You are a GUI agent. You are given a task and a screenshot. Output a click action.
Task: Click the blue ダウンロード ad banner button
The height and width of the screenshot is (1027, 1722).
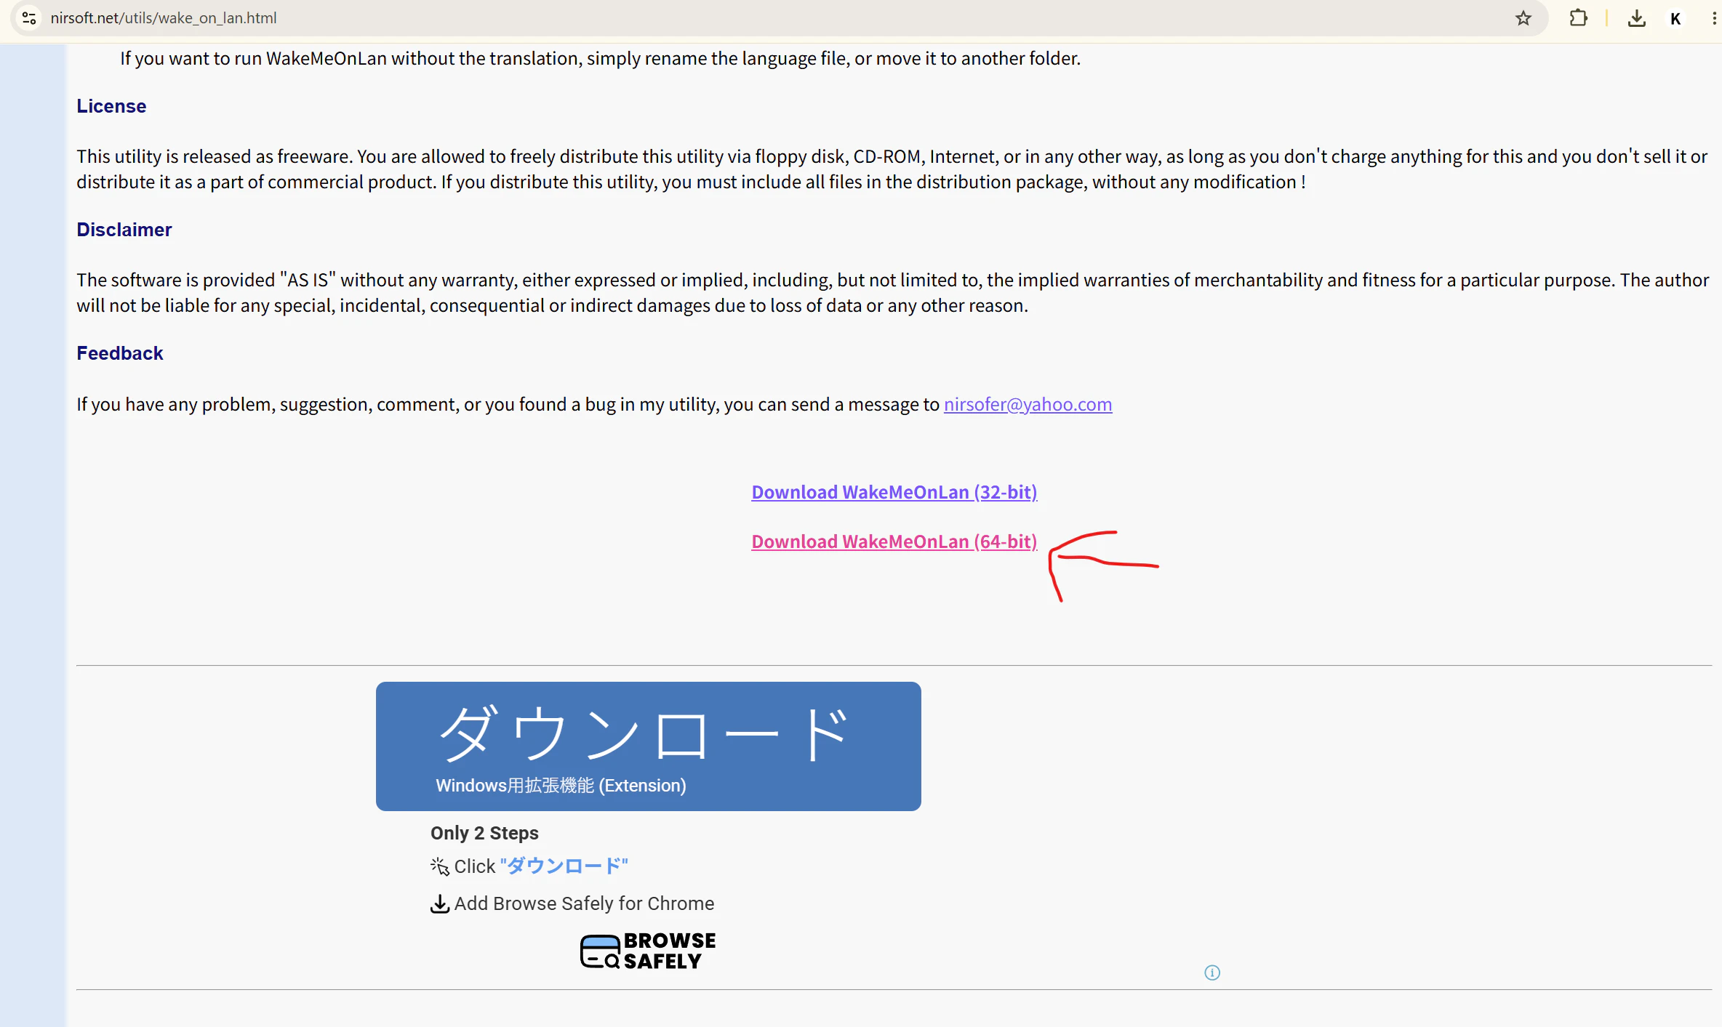click(649, 746)
